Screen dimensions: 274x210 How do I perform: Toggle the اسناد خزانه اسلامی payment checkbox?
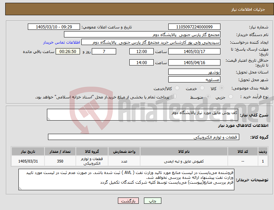pos(174,96)
